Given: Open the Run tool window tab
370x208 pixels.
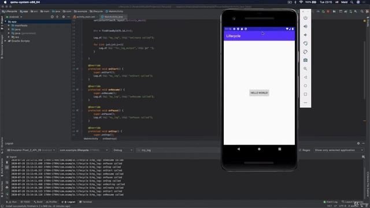Looking at the screenshot, I should 12,202.
